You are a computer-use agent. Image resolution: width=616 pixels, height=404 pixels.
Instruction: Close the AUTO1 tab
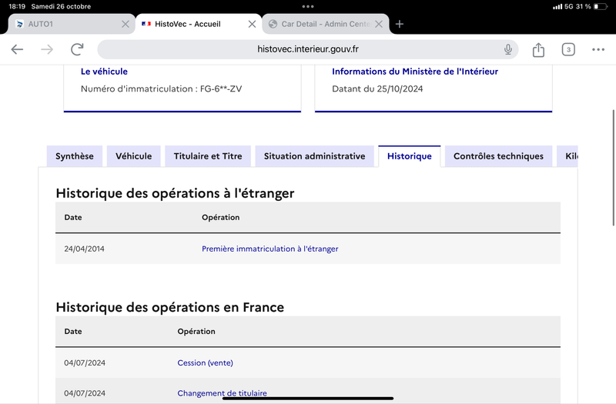click(126, 24)
